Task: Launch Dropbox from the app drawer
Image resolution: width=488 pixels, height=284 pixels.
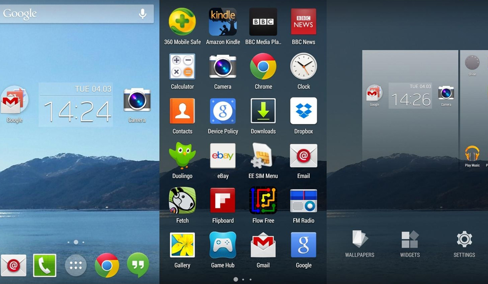Action: click(304, 111)
